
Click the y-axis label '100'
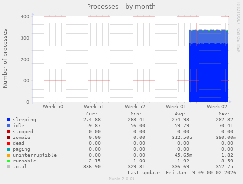pos(25,81)
